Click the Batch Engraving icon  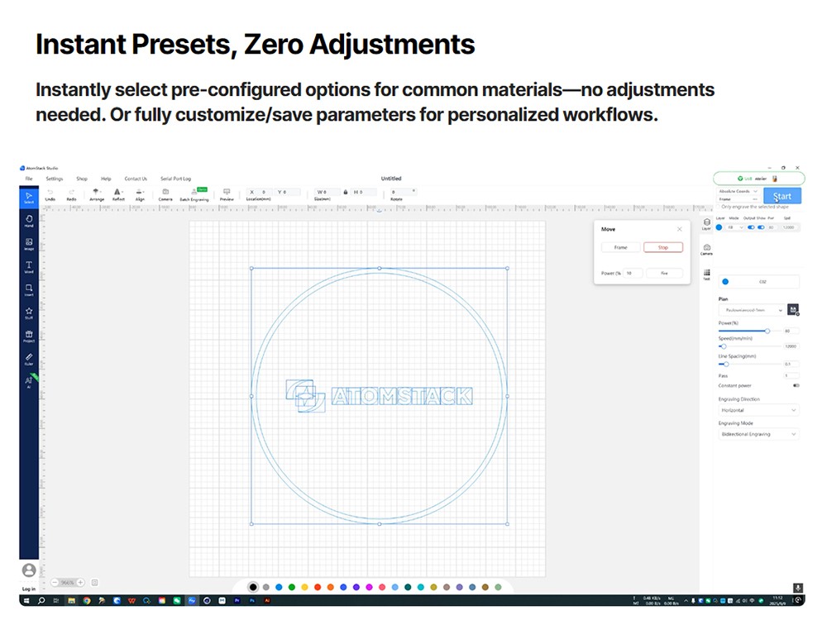(x=194, y=193)
